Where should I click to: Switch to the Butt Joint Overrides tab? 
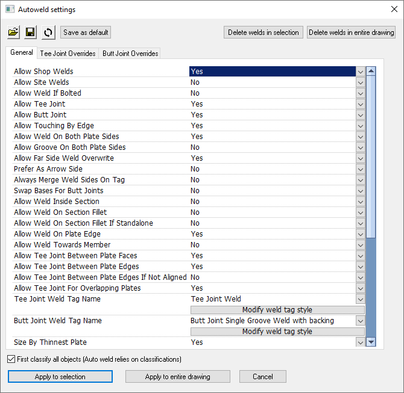click(130, 54)
